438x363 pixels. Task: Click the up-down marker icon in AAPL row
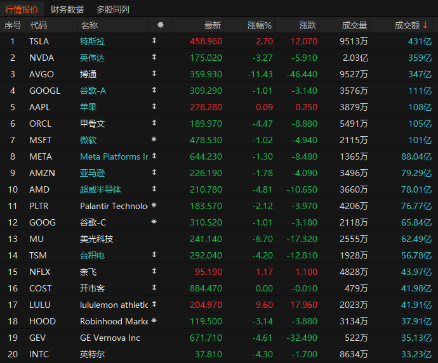[154, 106]
